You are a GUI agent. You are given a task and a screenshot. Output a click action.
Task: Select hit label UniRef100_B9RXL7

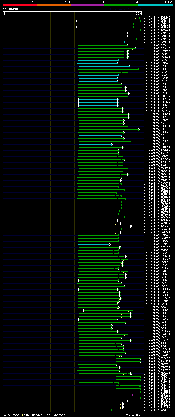coord(157,226)
